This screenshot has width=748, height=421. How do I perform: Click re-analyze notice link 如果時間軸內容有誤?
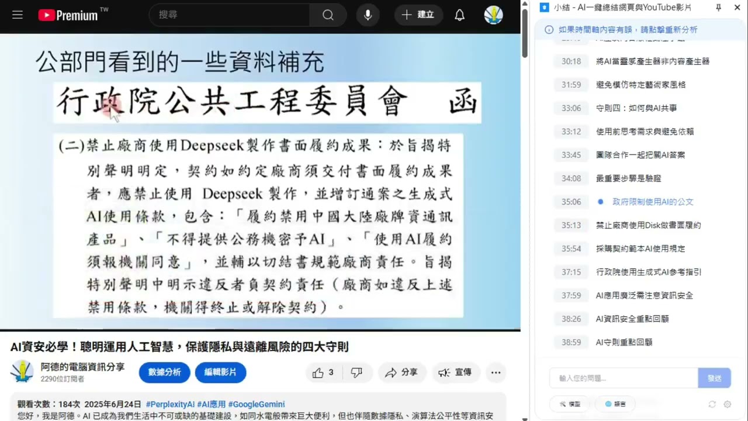point(628,30)
